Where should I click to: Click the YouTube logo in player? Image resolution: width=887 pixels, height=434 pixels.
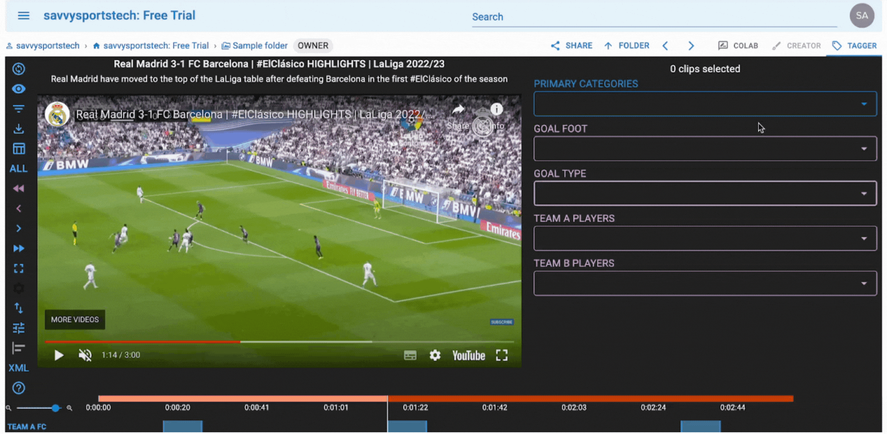(x=468, y=356)
